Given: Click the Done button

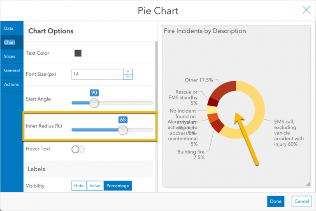Looking at the screenshot, I should [x=276, y=201].
